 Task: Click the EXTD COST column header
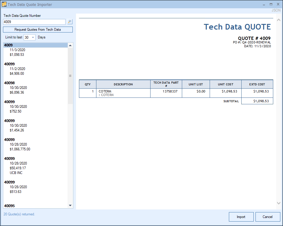point(257,84)
